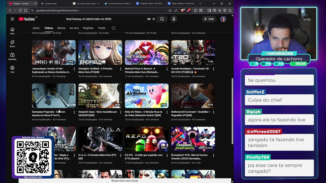
Task: Open the YouTube hamburger guide menu
Action: click(12, 19)
